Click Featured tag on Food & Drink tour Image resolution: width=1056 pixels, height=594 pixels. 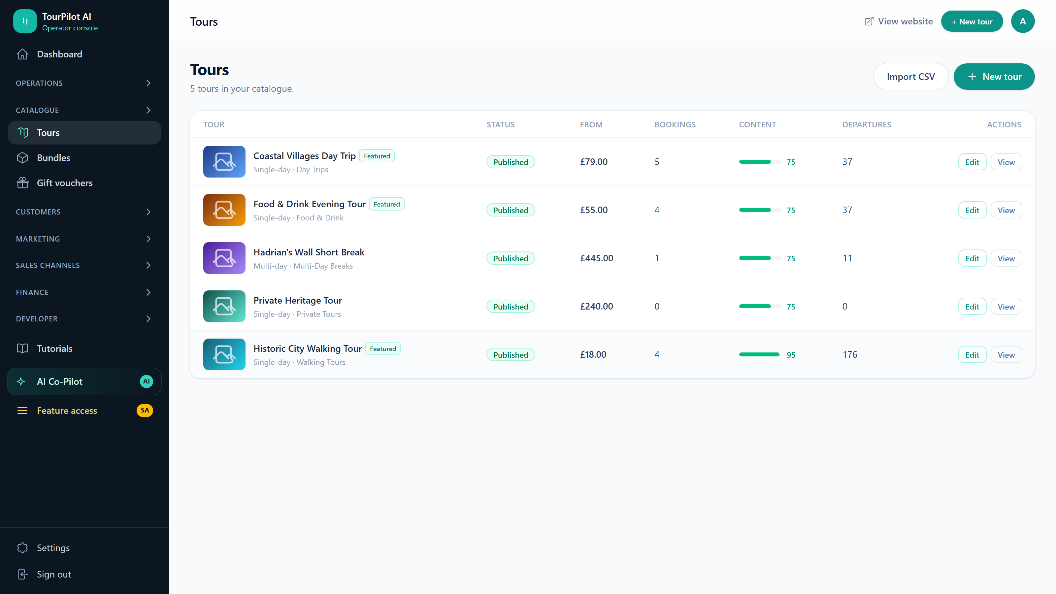pyautogui.click(x=386, y=204)
